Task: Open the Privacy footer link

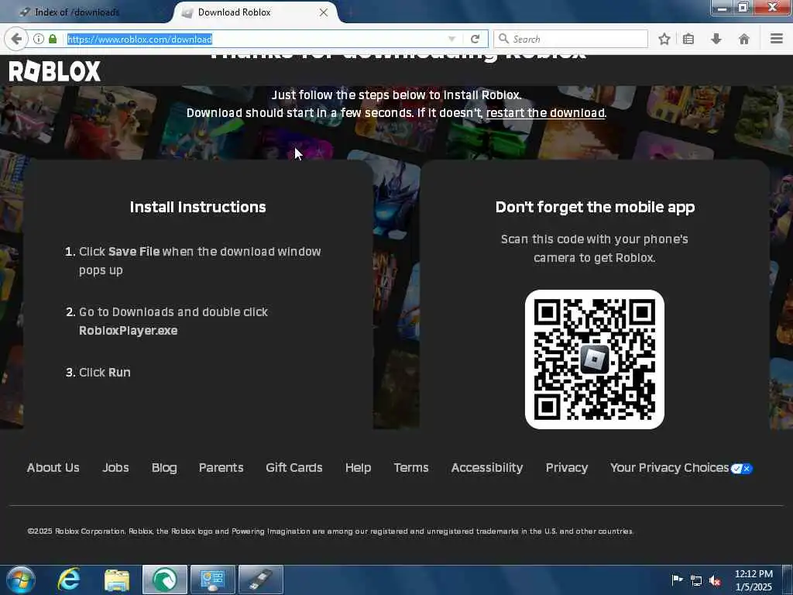Action: tap(566, 468)
